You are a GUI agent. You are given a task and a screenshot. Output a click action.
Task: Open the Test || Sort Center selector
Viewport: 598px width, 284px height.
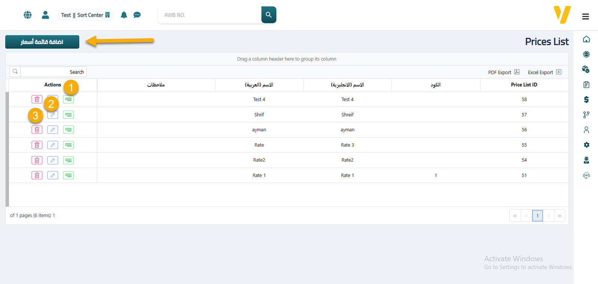click(86, 15)
